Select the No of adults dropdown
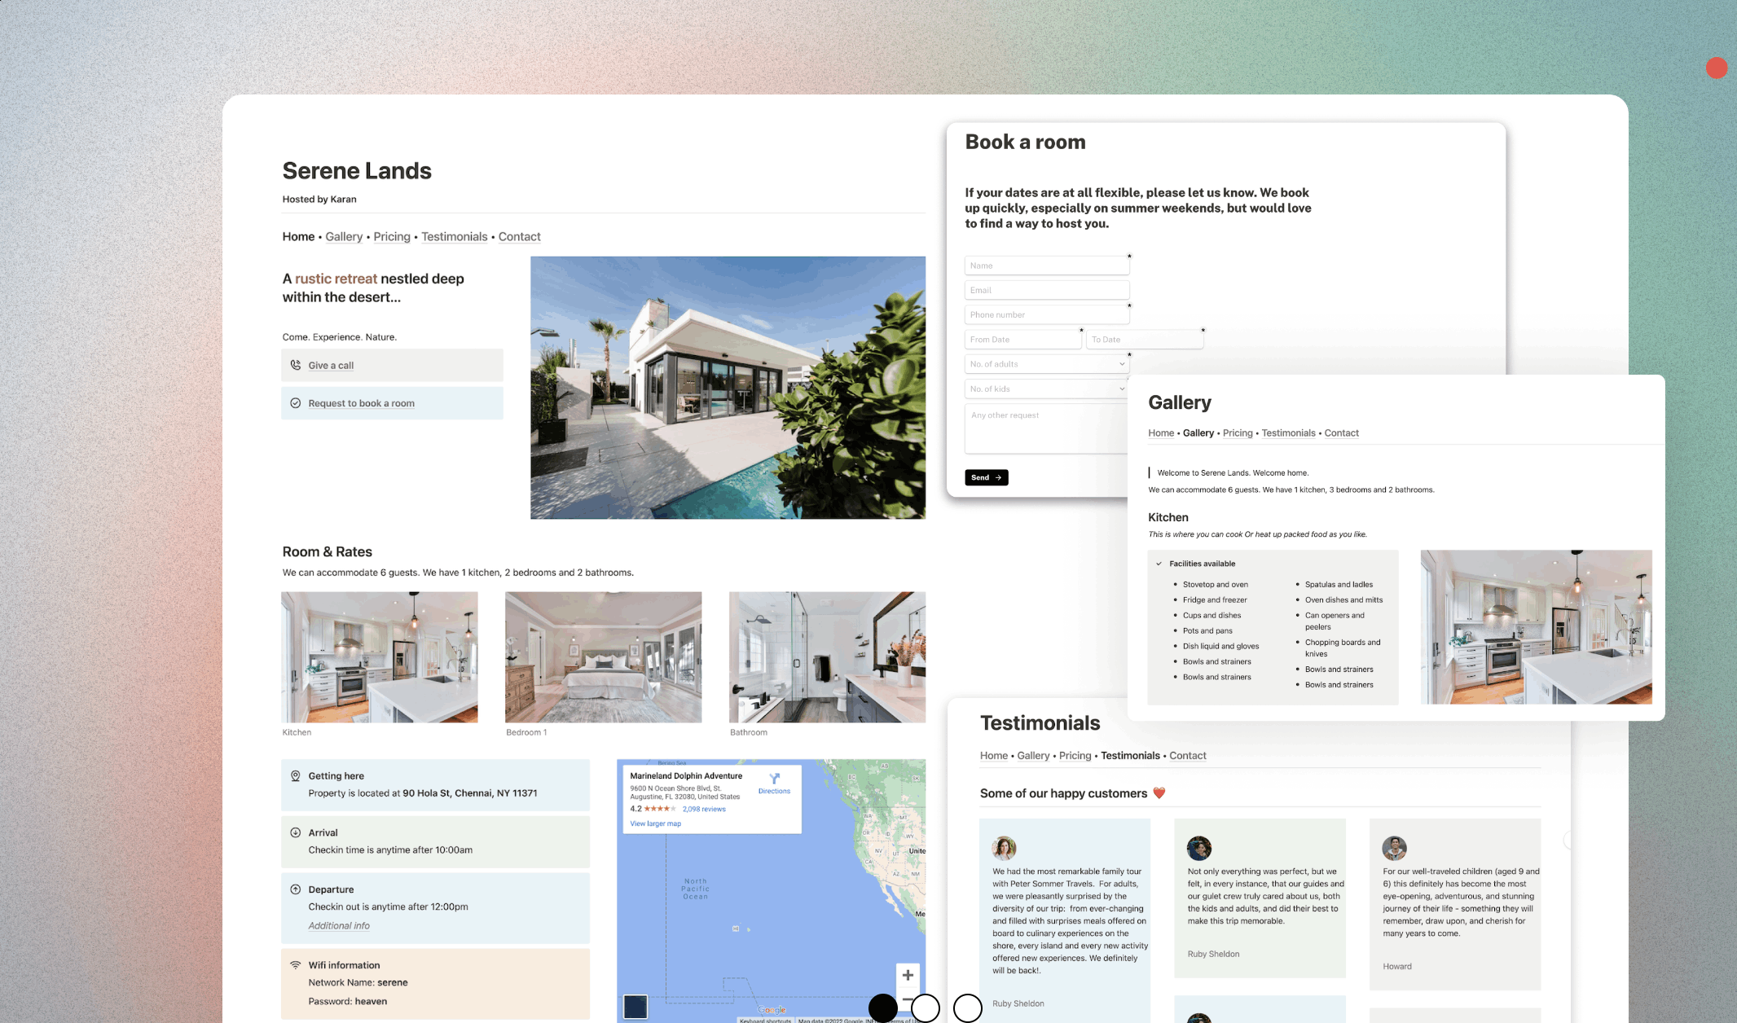This screenshot has width=1737, height=1023. [x=1045, y=364]
